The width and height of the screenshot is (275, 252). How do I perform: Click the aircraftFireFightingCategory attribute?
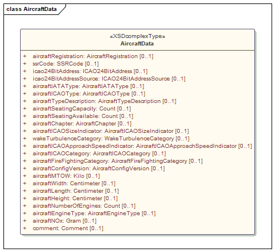click(x=118, y=161)
